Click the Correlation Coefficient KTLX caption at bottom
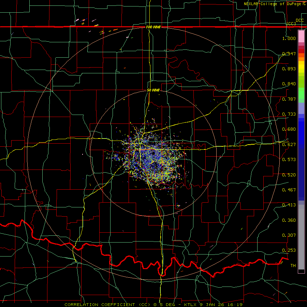 click(153, 305)
